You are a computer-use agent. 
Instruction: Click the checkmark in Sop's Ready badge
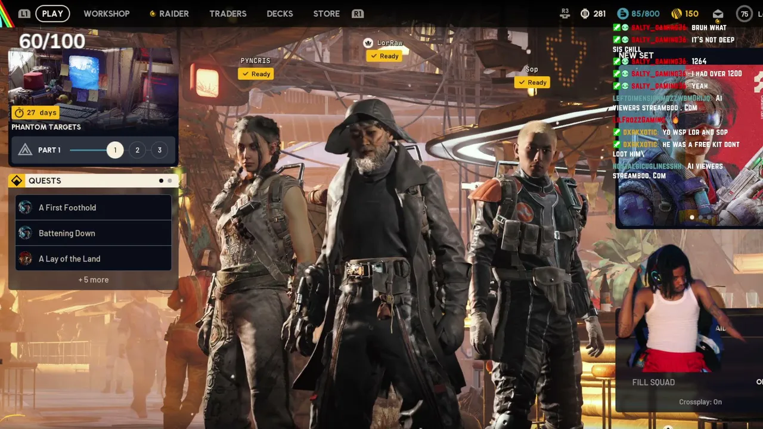(522, 82)
